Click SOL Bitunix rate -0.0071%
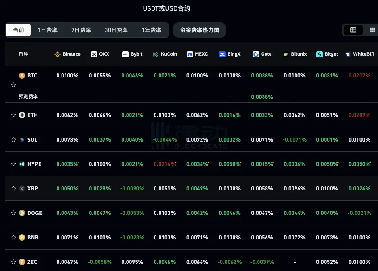Image resolution: width=378 pixels, height=271 pixels. 295,140
